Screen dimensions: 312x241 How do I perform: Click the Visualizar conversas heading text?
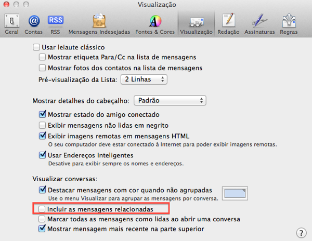point(65,179)
